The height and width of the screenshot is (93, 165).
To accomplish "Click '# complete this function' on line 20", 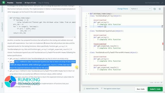I will tap(109, 40).
